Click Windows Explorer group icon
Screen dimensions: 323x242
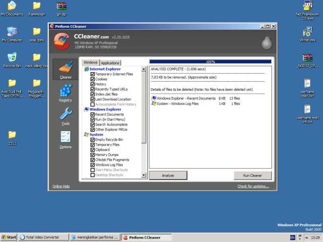pos(86,109)
